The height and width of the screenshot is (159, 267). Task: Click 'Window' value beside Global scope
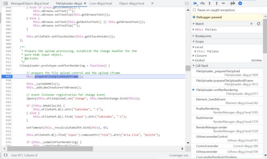(256, 60)
